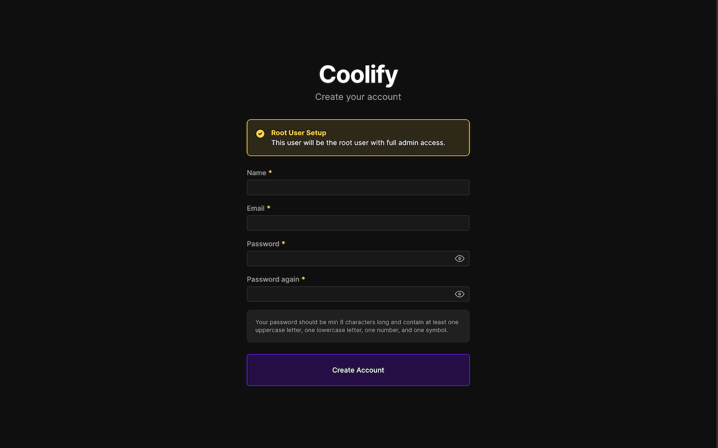Click the yellow checkmark icon in the banner
Image resolution: width=718 pixels, height=448 pixels.
[260, 133]
